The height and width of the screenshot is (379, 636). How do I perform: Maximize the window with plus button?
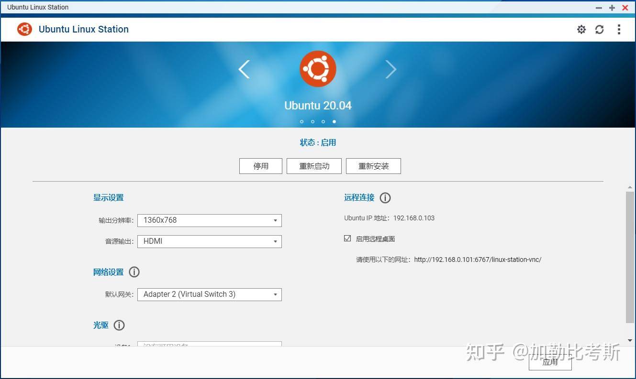[x=612, y=8]
